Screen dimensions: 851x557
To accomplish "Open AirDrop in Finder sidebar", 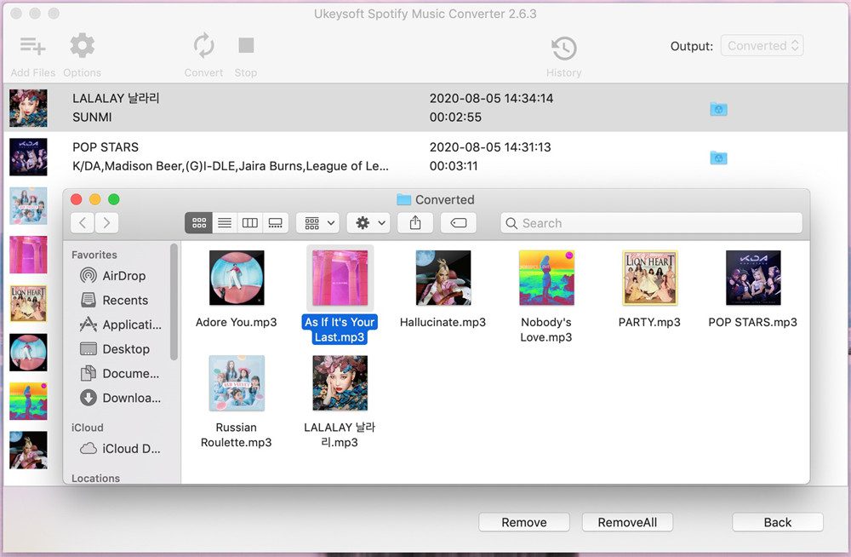I will [113, 275].
